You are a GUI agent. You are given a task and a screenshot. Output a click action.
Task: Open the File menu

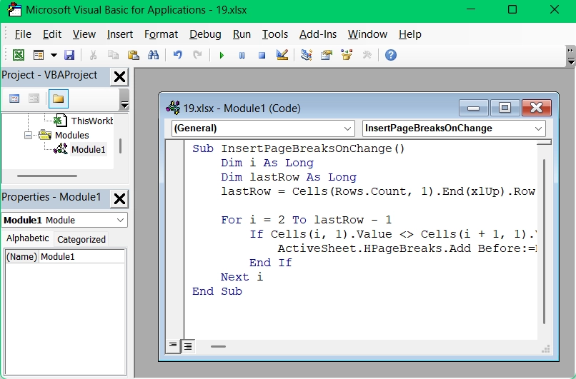coord(23,34)
